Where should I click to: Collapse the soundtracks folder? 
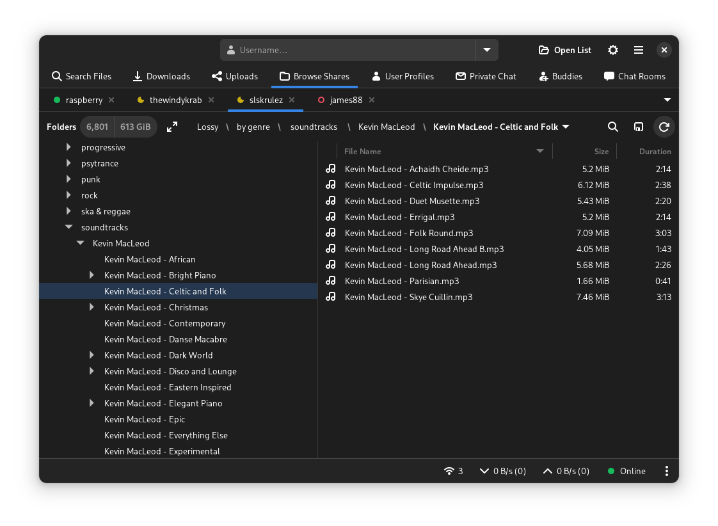(69, 227)
